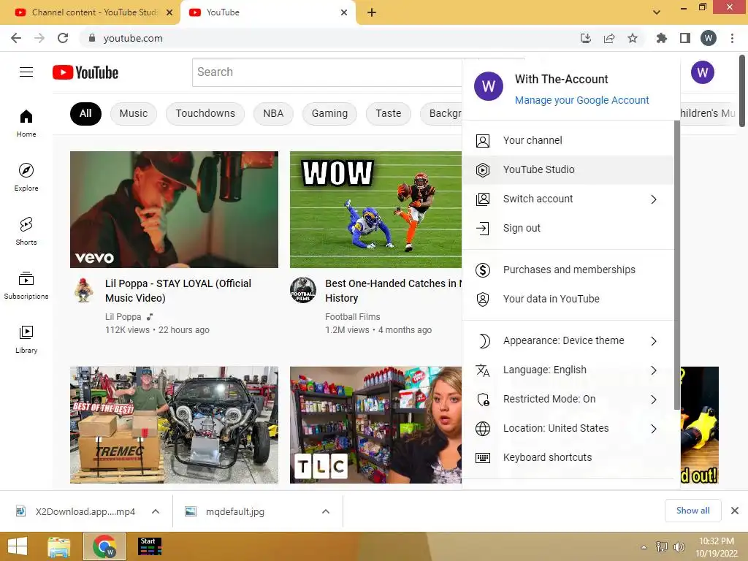Filter by the Taste chip
Screen dimensions: 748x561
[389, 113]
